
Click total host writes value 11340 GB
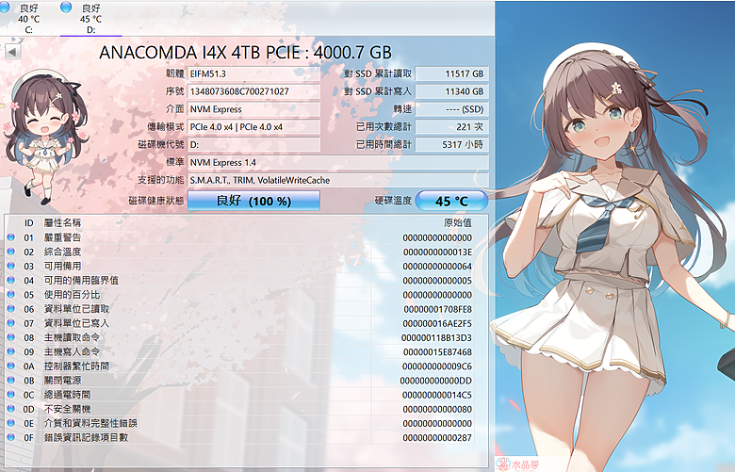point(452,91)
